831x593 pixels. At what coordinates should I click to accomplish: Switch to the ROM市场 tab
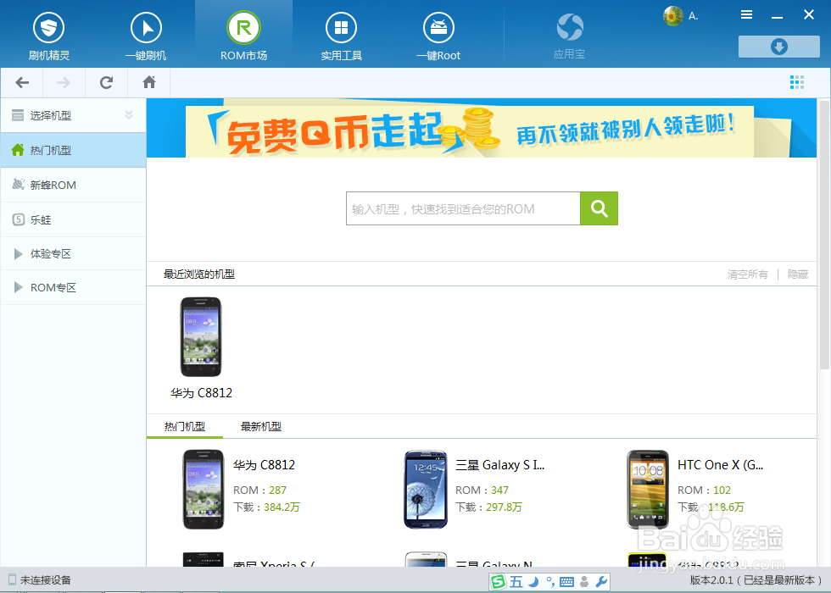(244, 35)
